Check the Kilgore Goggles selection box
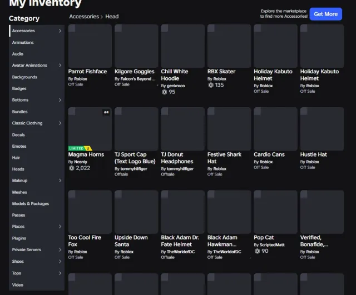This screenshot has height=295, width=356. point(118,28)
